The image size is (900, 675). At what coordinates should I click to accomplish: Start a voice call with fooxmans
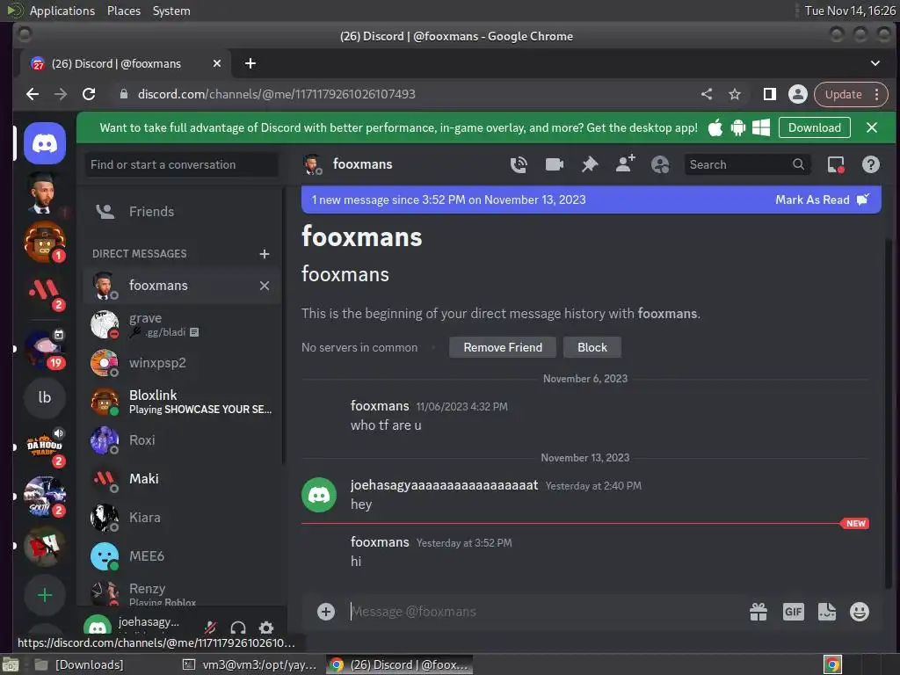pos(519,164)
